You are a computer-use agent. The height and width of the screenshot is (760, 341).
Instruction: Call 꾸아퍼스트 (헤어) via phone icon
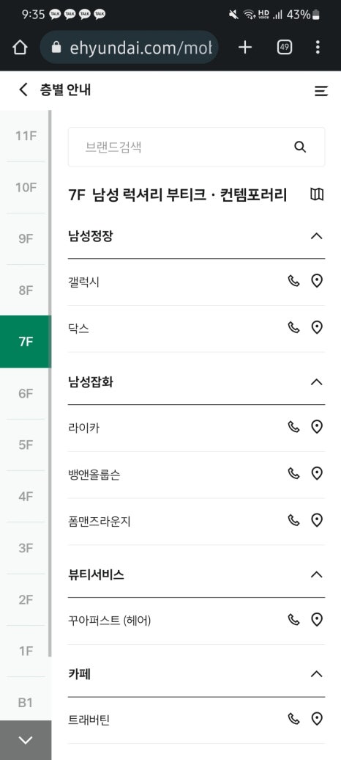(x=293, y=619)
